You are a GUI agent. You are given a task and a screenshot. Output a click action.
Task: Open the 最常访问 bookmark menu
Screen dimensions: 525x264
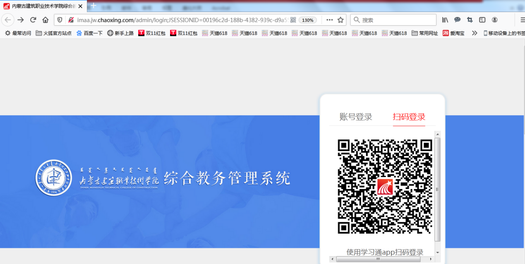[18, 33]
